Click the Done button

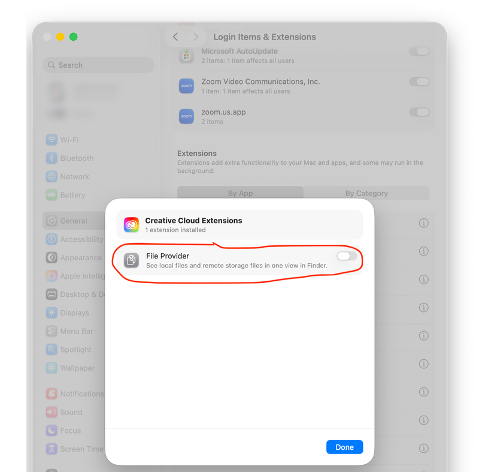(x=344, y=447)
